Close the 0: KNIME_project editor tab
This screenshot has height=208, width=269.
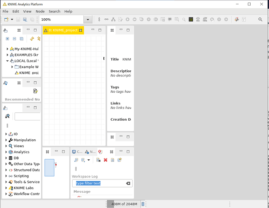[x=80, y=30]
